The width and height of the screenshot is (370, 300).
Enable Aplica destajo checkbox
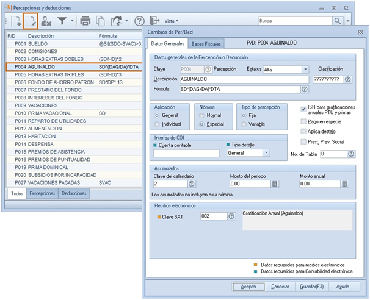(303, 131)
